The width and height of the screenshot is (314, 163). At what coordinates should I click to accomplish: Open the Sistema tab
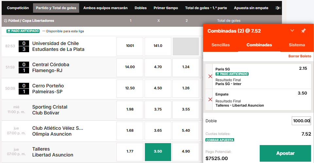pos(297,45)
